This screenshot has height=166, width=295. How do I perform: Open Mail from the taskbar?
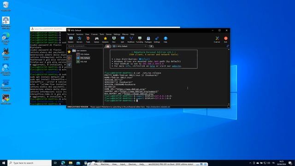click(x=78, y=163)
